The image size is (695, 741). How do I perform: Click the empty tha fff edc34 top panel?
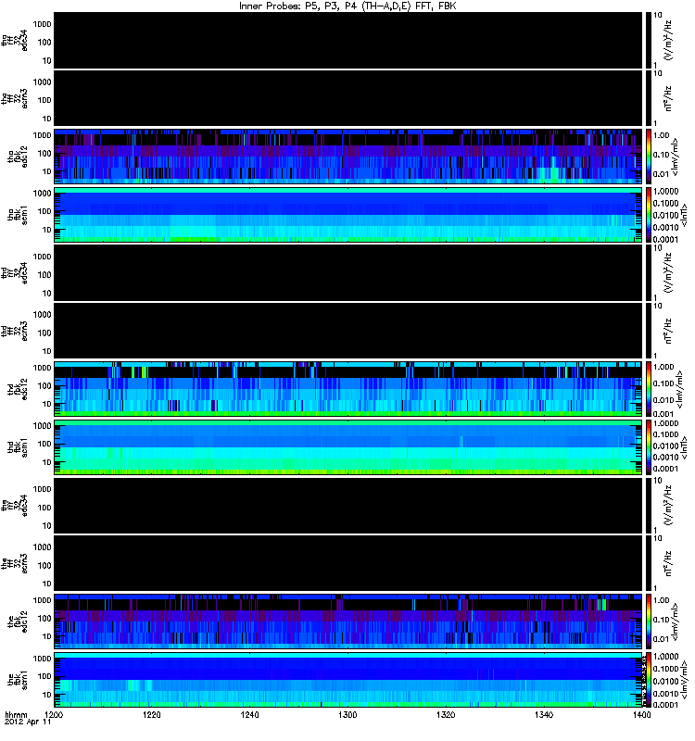pyautogui.click(x=347, y=40)
